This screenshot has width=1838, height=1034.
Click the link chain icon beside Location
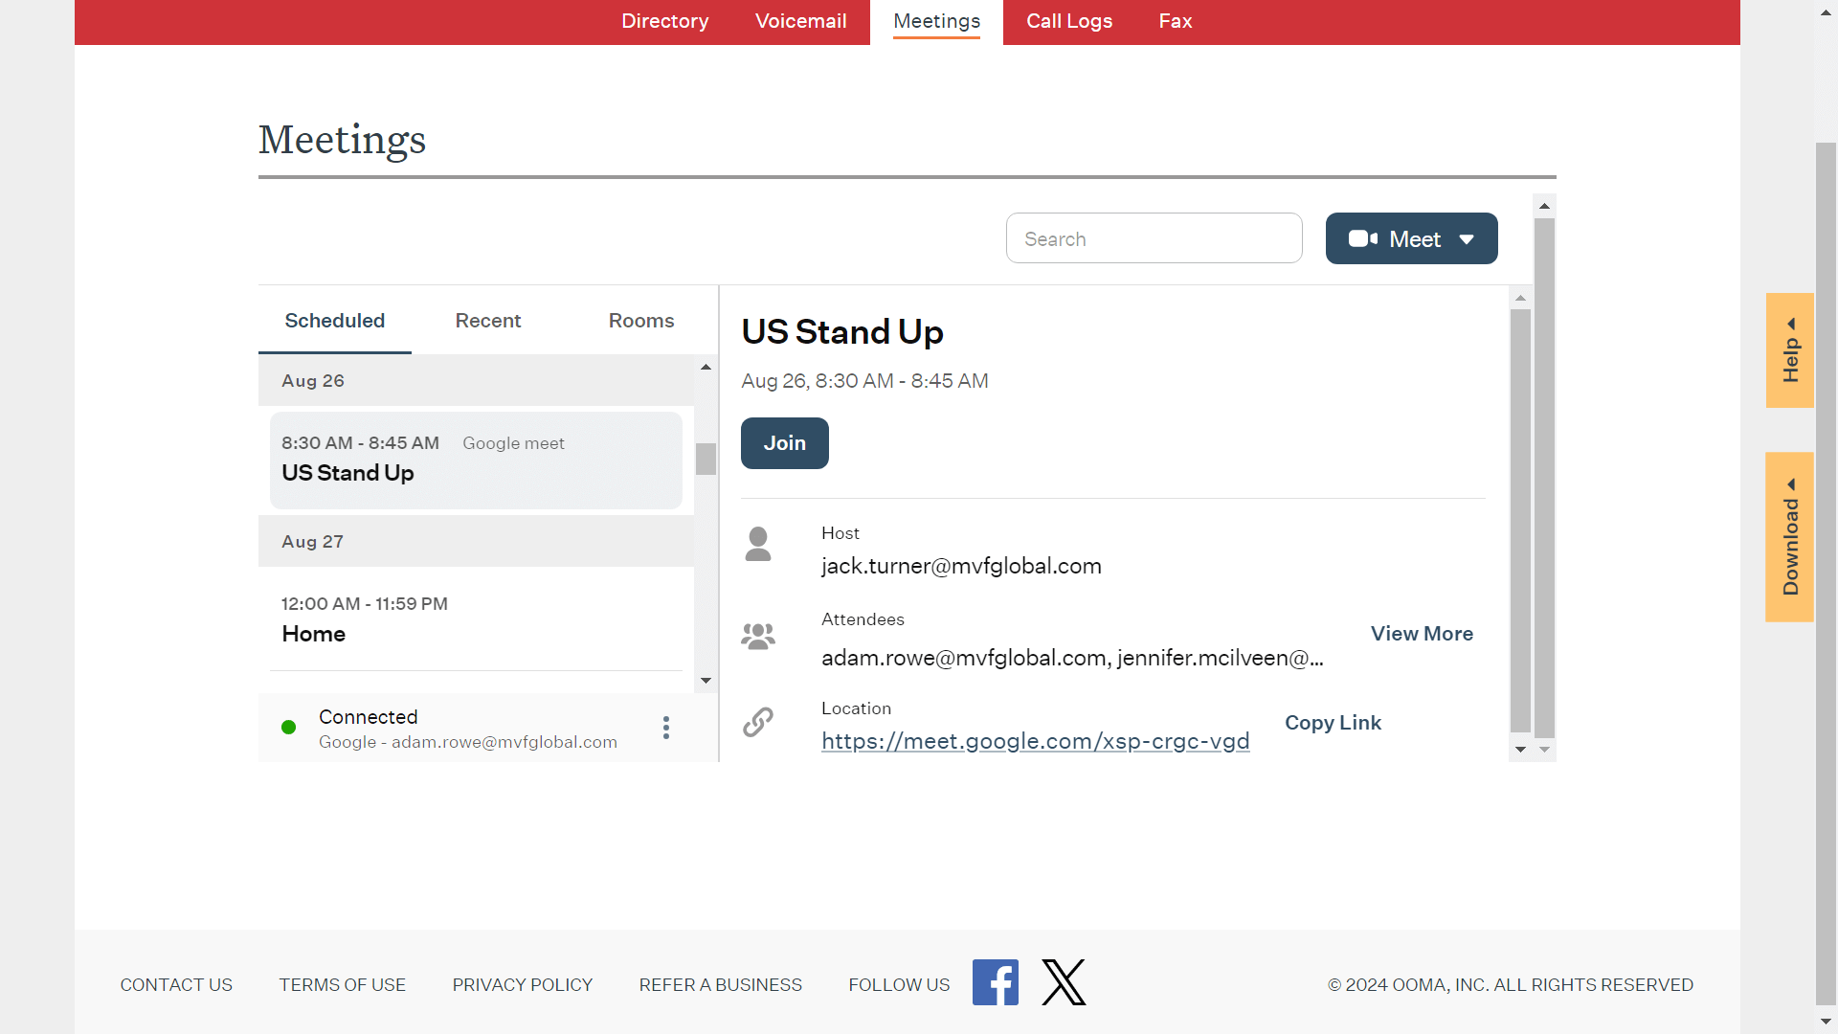point(758,722)
